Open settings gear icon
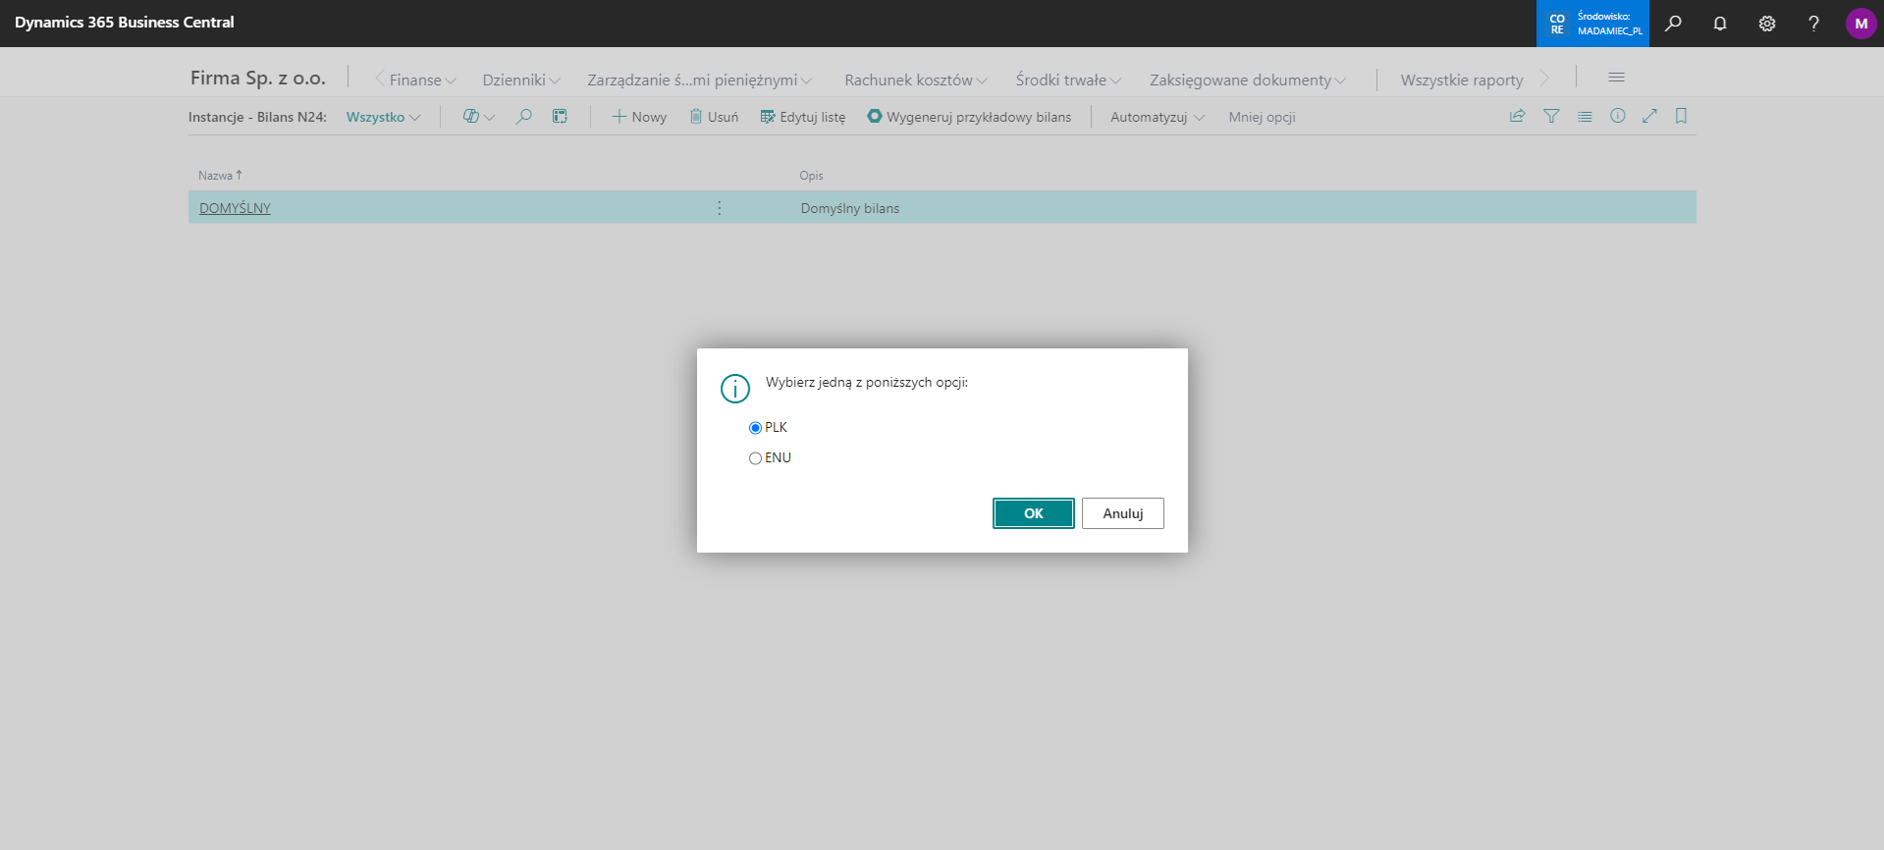The width and height of the screenshot is (1884, 850). pos(1767,24)
